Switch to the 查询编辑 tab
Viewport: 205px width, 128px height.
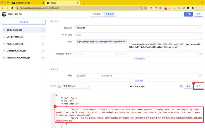[x=109, y=14]
